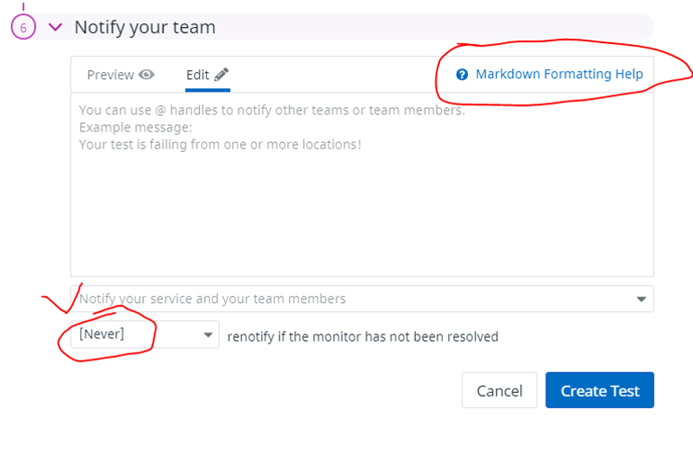Click the step 6 circle indicator
The image size is (693, 455).
click(23, 27)
